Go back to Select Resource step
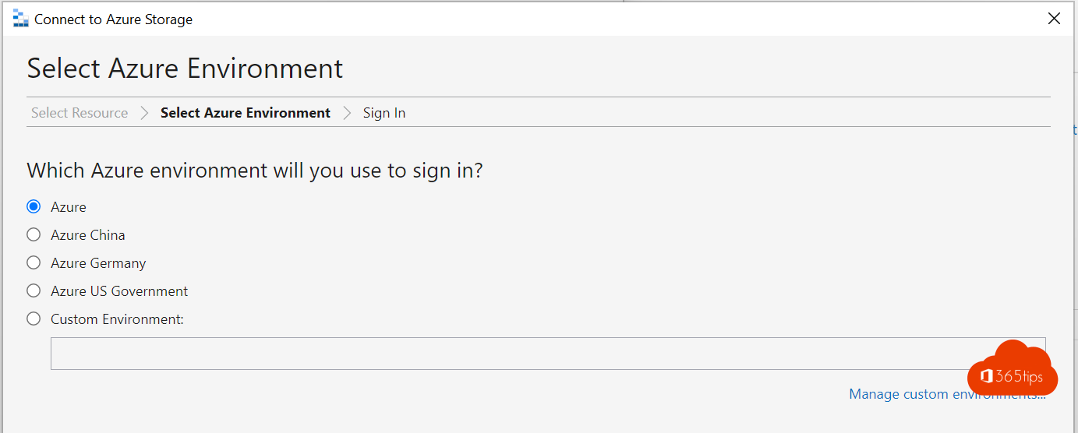1078x433 pixels. coord(80,113)
